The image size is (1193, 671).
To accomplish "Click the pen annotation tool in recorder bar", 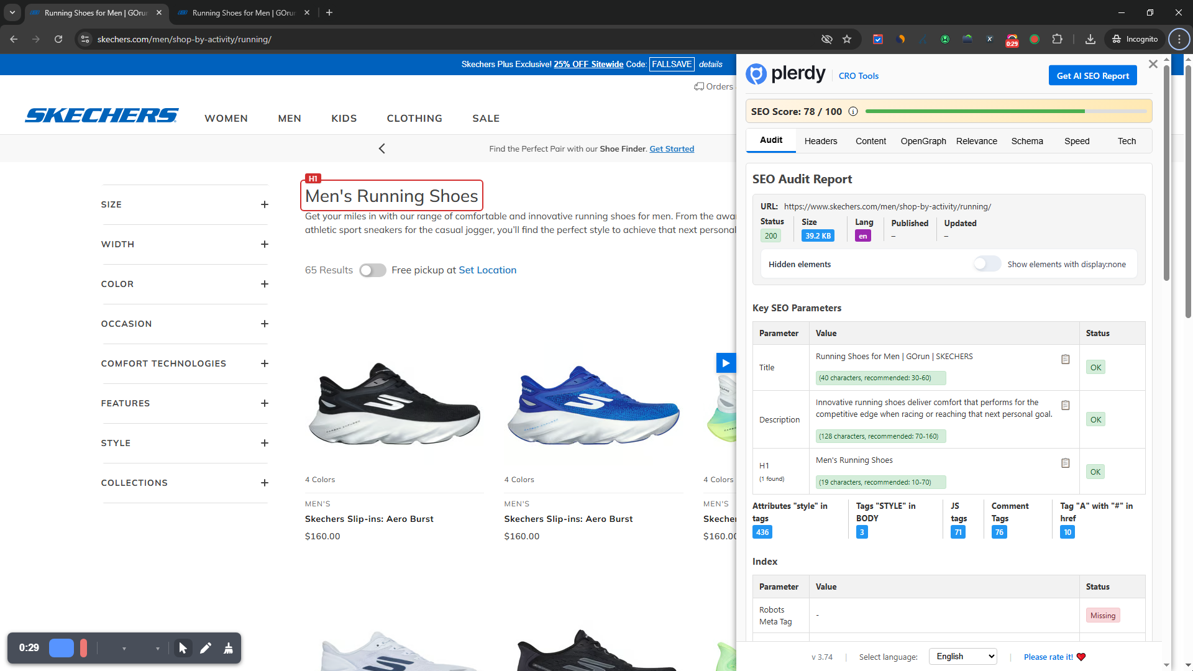I will (x=206, y=648).
